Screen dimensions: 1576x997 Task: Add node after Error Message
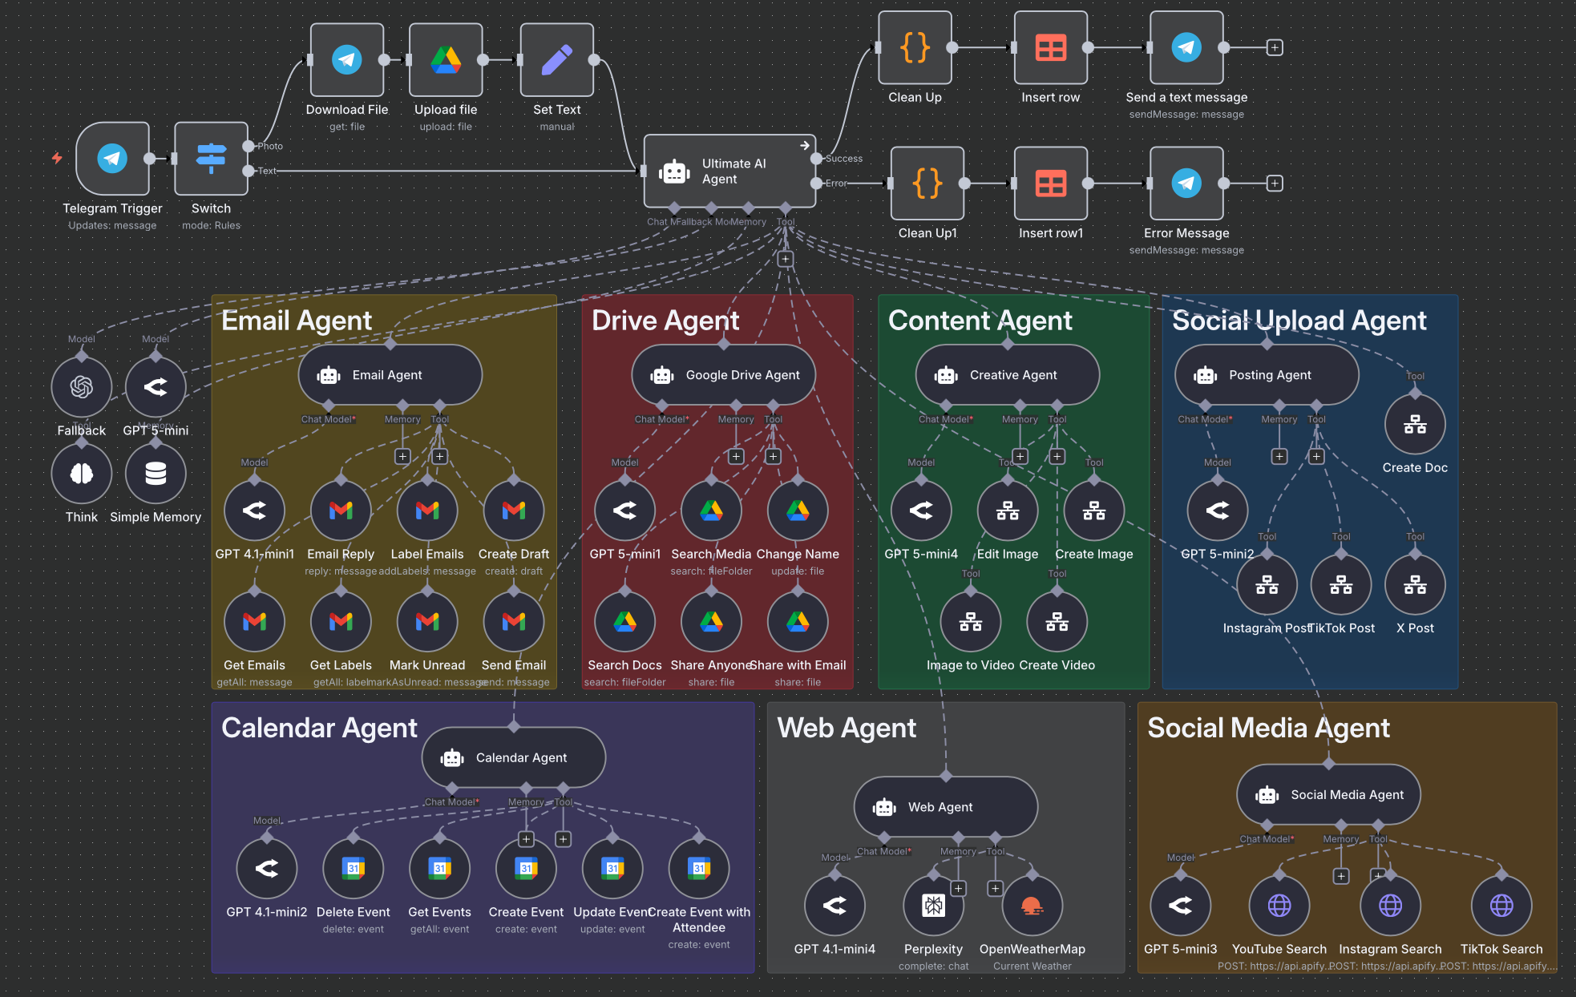tap(1274, 184)
